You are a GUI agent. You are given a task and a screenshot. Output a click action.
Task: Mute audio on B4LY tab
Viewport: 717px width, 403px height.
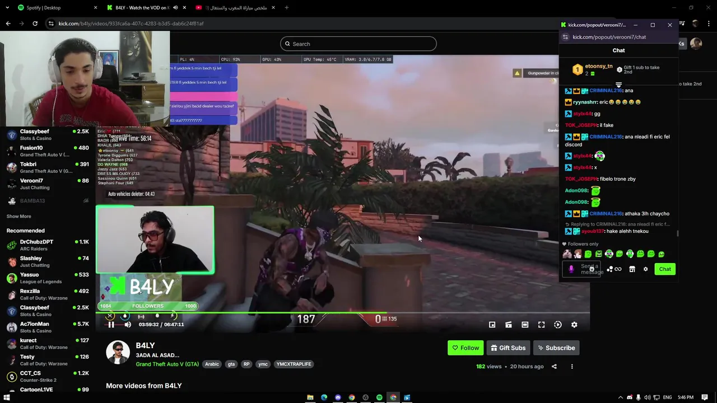[175, 8]
